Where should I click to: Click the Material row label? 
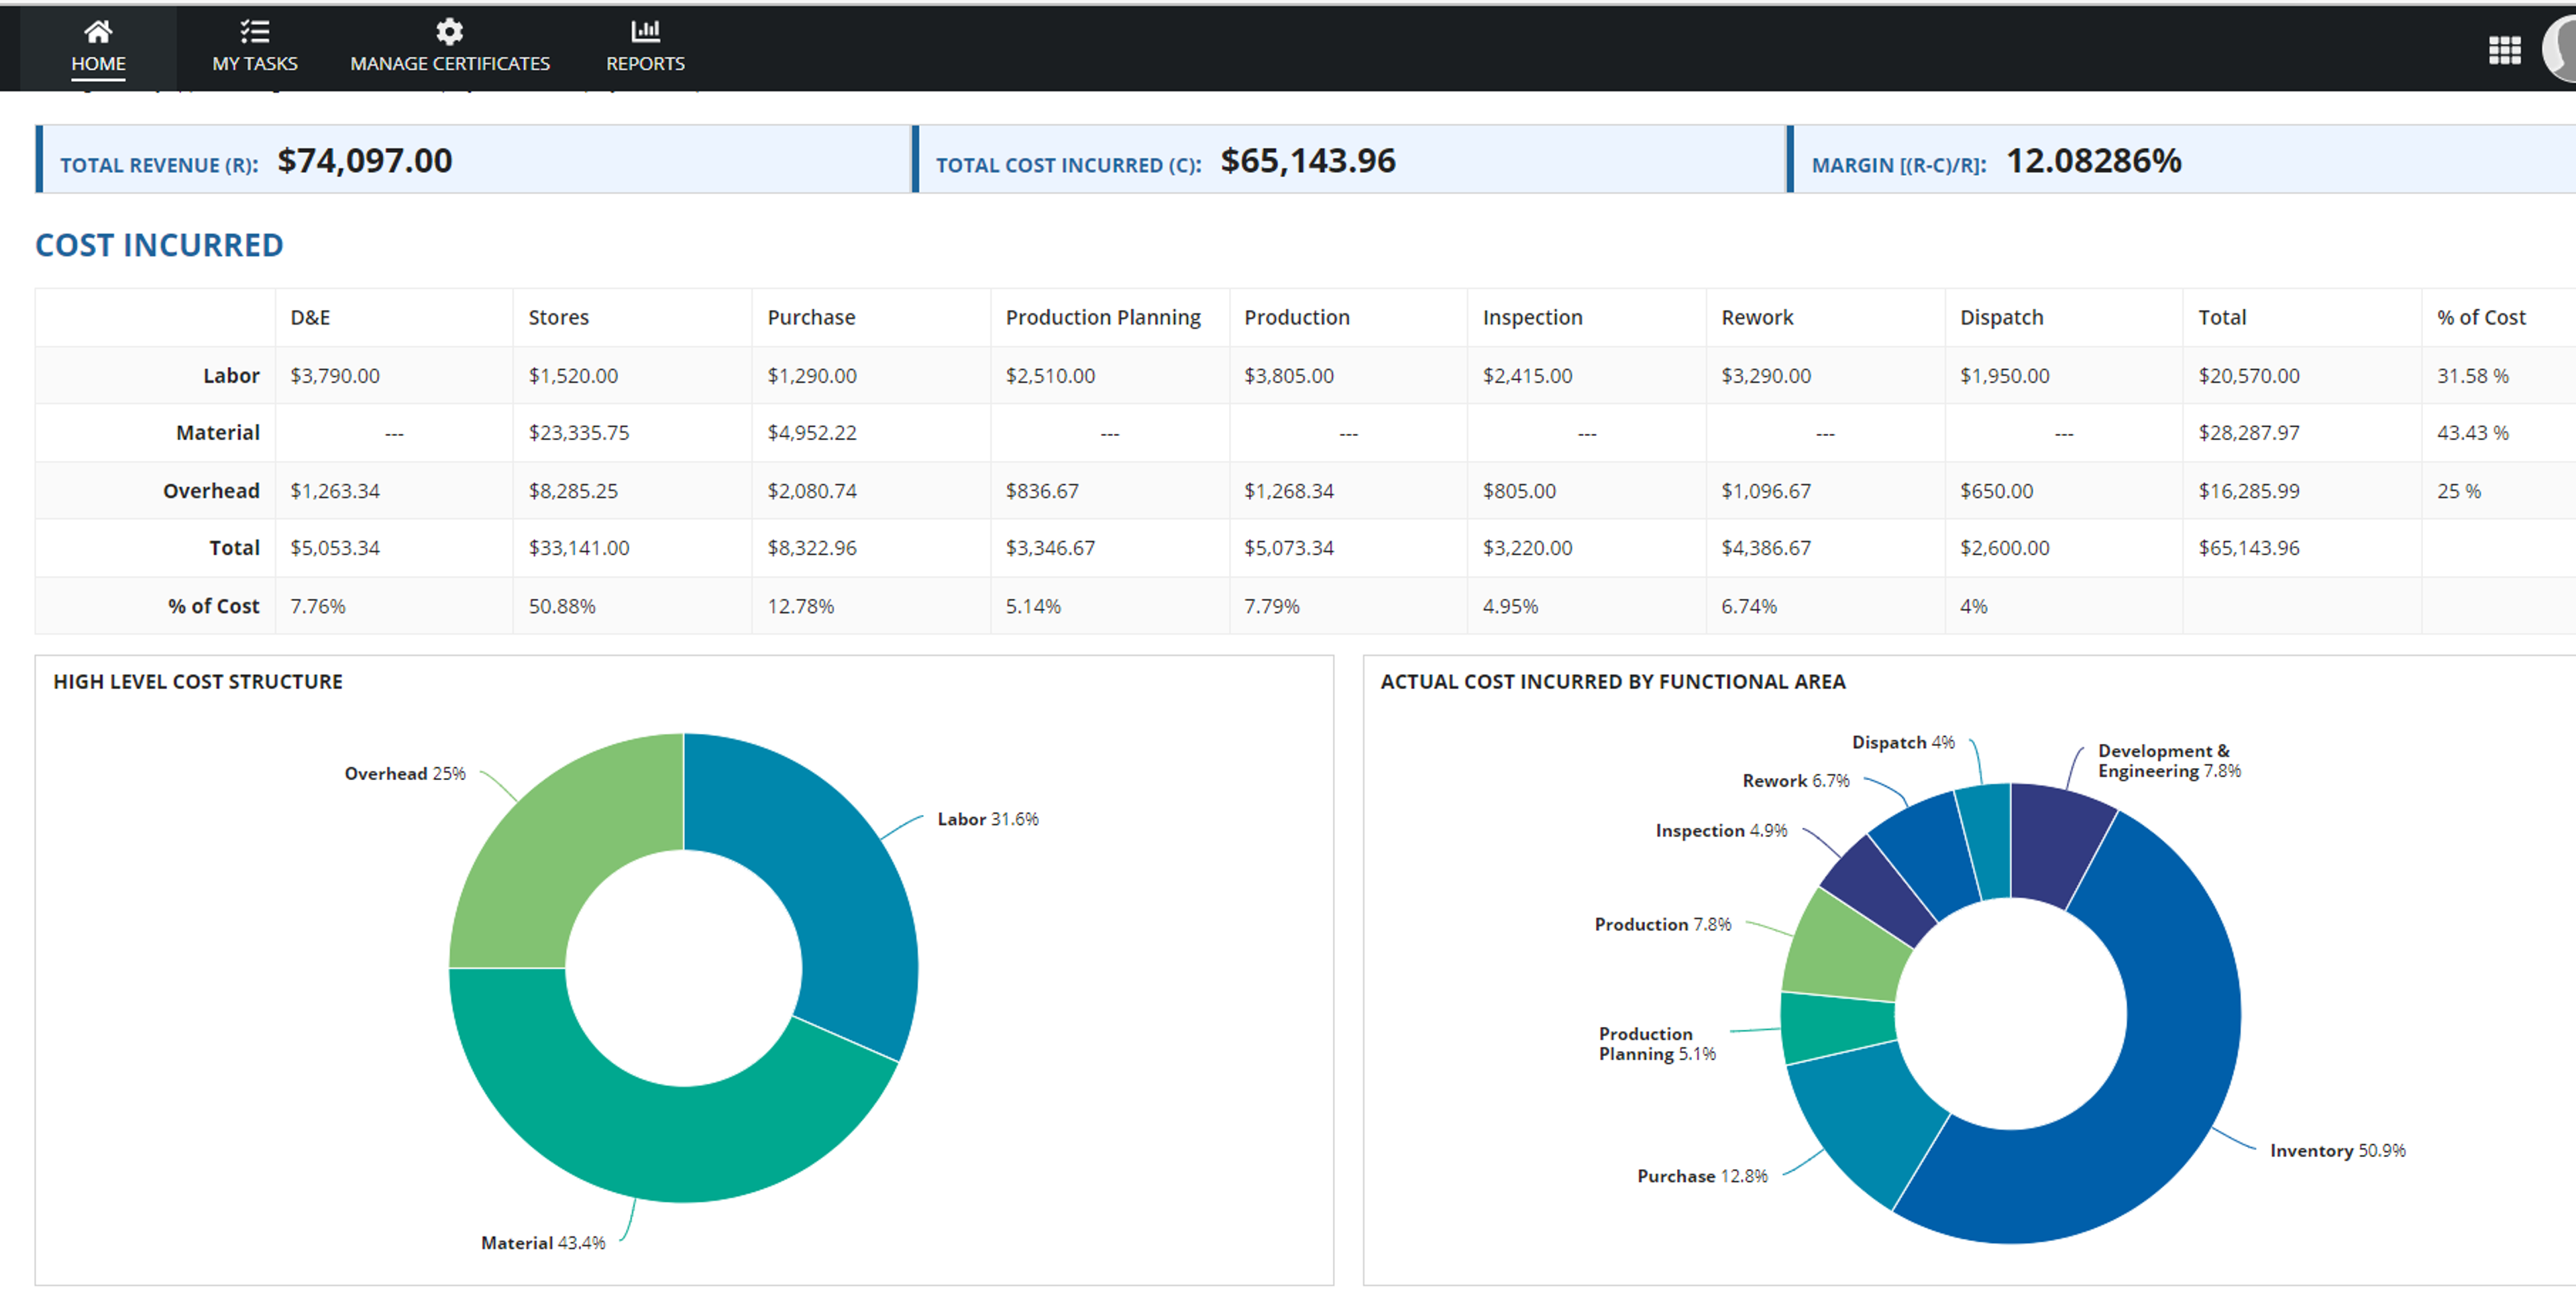coord(218,432)
